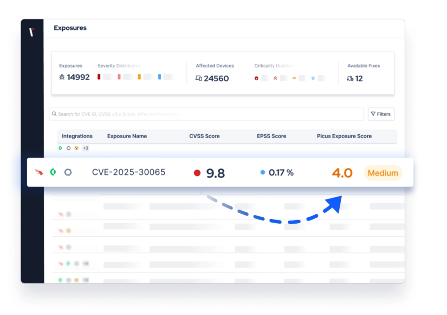
Task: Click the 9.8 CVSS score value
Action: pyautogui.click(x=215, y=173)
